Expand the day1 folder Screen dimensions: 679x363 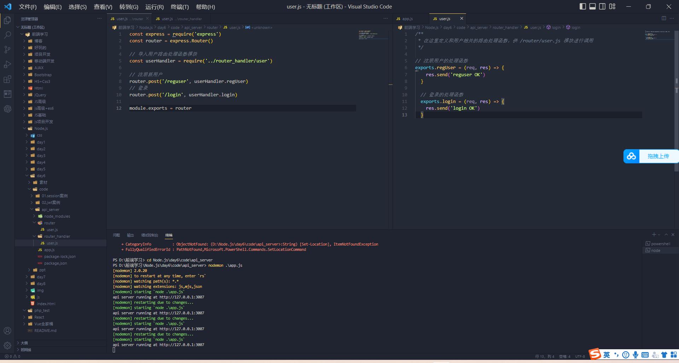pyautogui.click(x=27, y=142)
